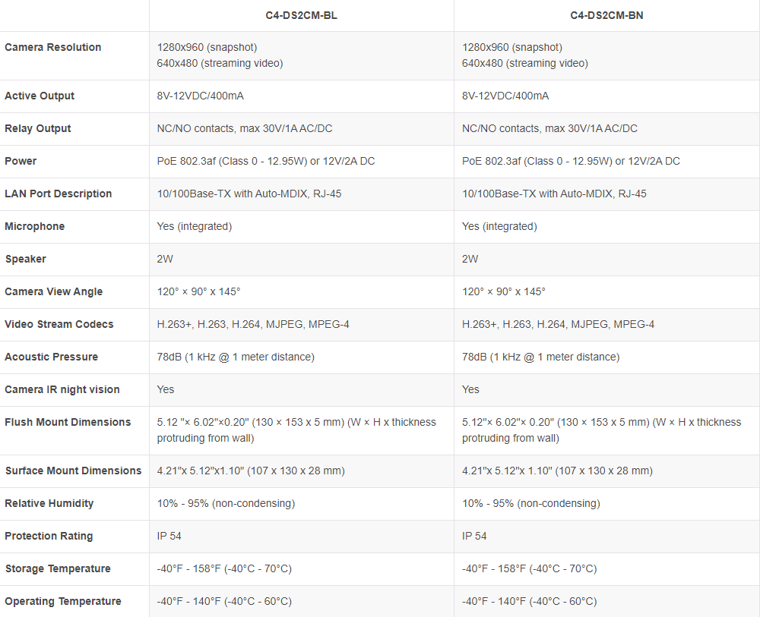
Task: Select the Flush Mount Dimensions label
Action: tap(68, 422)
